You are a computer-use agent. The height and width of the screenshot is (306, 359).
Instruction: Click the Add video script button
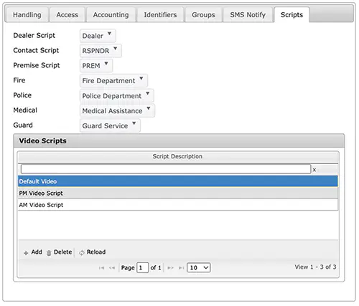point(33,252)
